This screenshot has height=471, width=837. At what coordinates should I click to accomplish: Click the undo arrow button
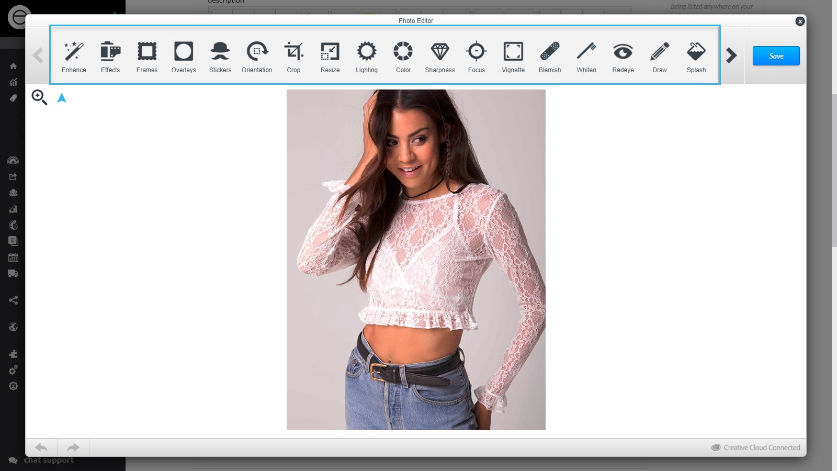pyautogui.click(x=41, y=447)
